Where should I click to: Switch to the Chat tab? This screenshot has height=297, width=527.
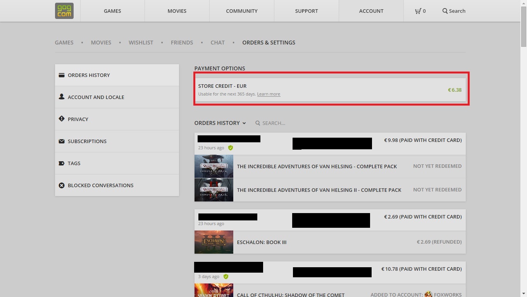pos(218,43)
